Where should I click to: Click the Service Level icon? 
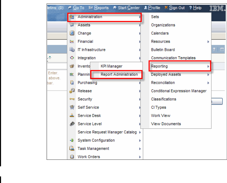(72, 124)
